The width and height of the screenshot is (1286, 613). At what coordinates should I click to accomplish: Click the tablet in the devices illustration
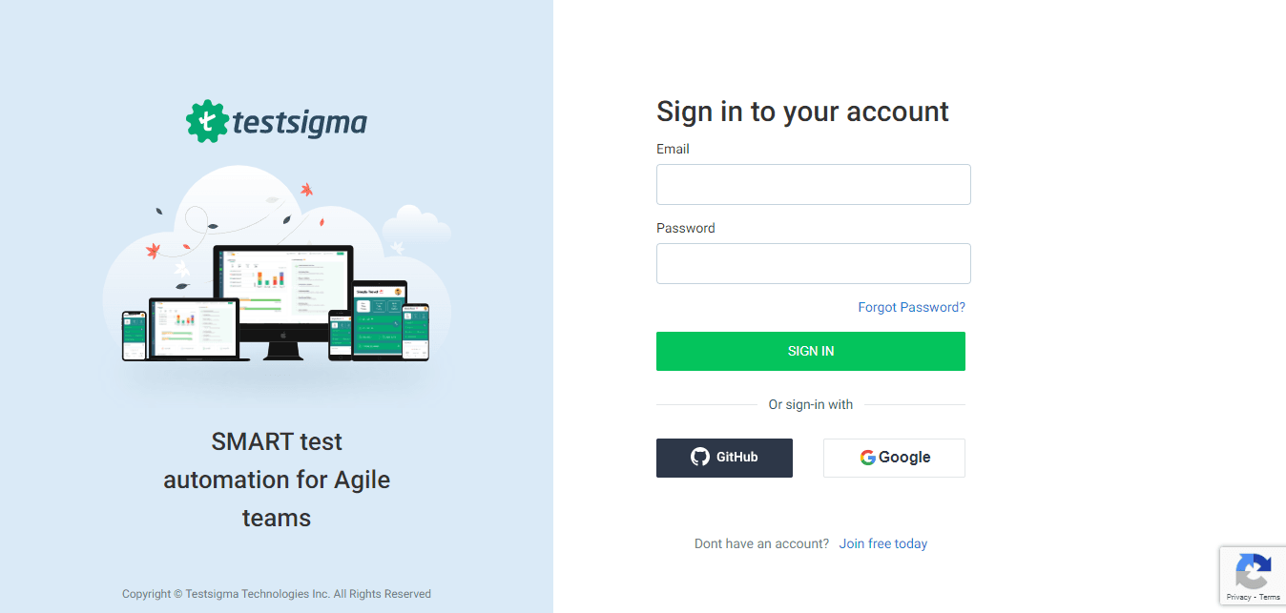coord(380,320)
